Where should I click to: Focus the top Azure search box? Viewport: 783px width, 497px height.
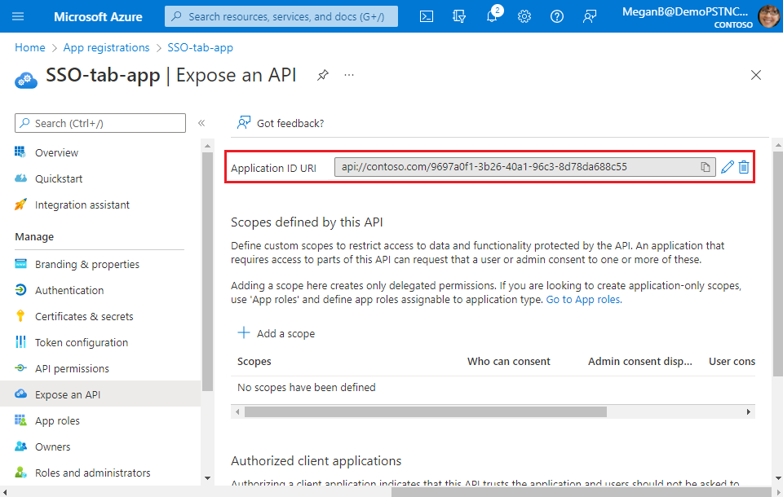[281, 16]
